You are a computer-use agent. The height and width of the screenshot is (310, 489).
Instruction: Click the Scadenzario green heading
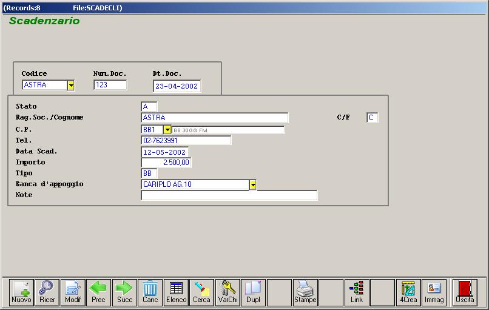(x=44, y=21)
